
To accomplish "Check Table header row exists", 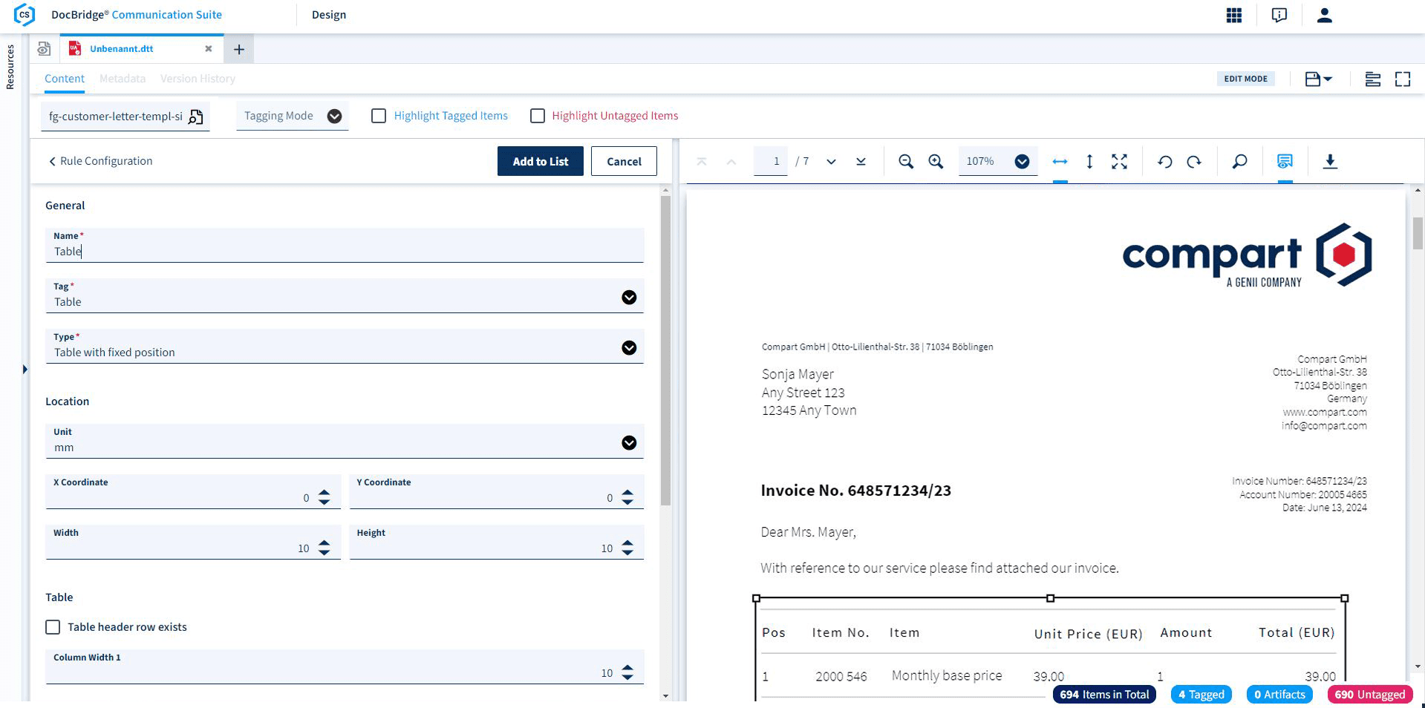I will coord(53,627).
